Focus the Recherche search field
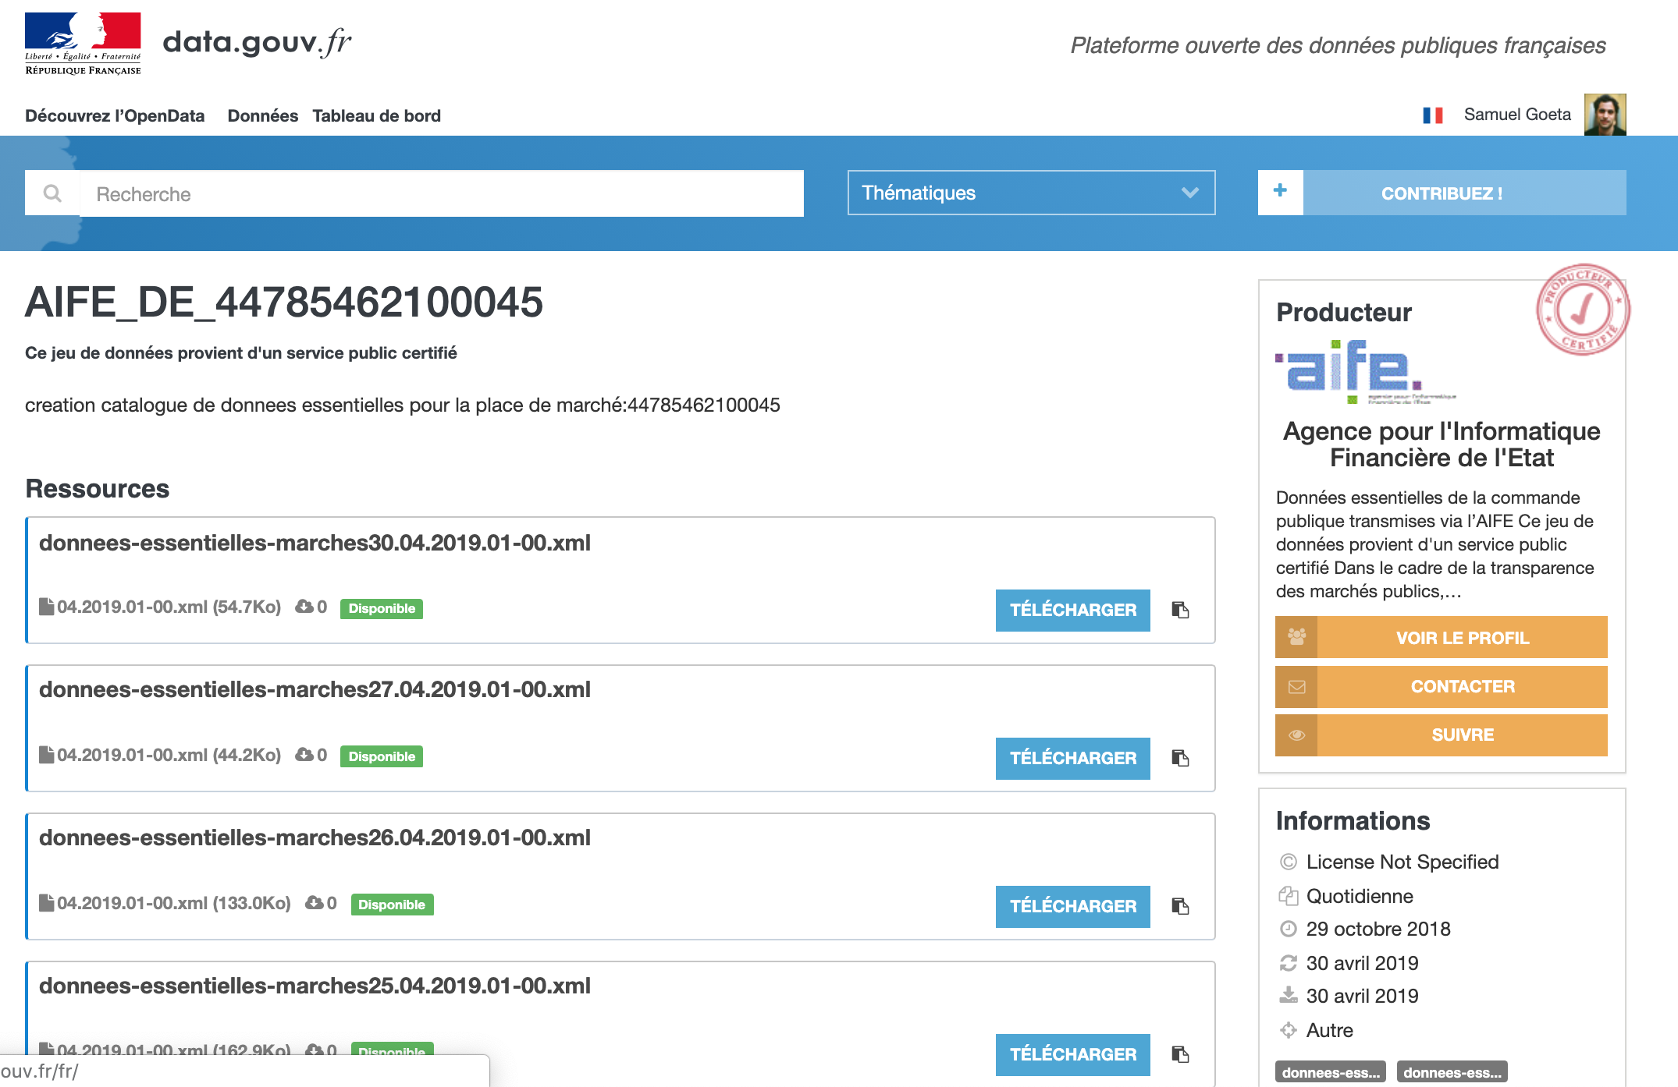The image size is (1678, 1087). point(441,194)
